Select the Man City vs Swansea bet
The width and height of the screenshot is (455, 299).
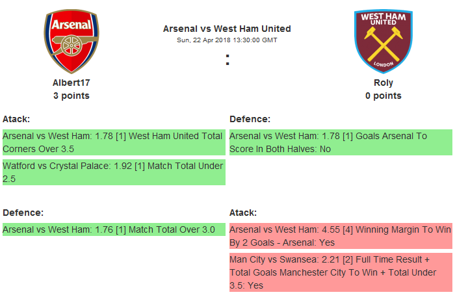340,272
